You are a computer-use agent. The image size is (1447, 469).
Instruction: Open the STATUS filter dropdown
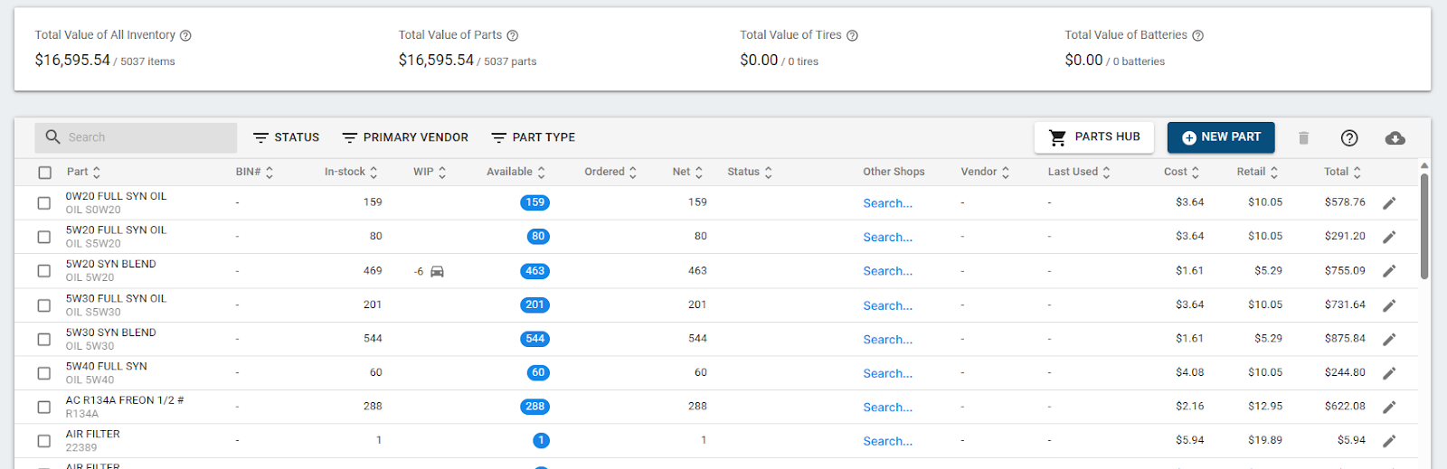[x=286, y=137]
